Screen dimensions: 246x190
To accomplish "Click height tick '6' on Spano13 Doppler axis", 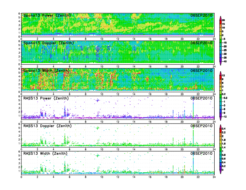I will point(19,41).
